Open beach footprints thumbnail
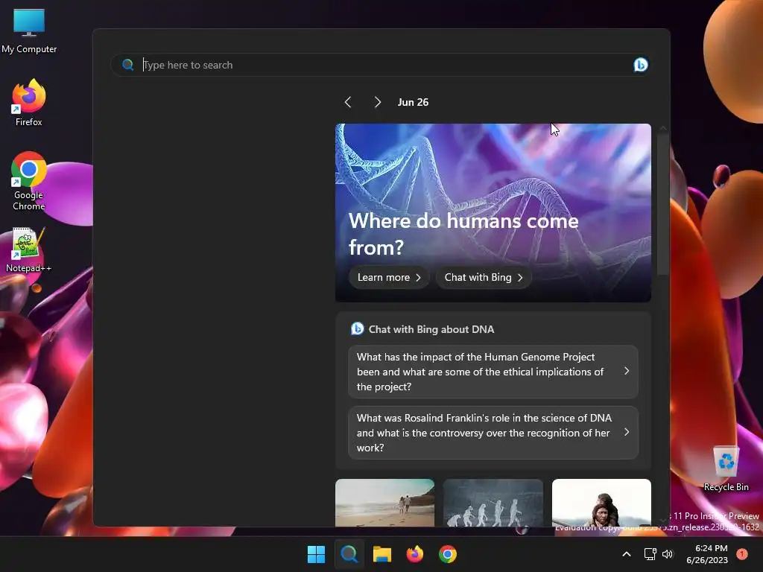Screen dimensions: 763x572 point(384,503)
